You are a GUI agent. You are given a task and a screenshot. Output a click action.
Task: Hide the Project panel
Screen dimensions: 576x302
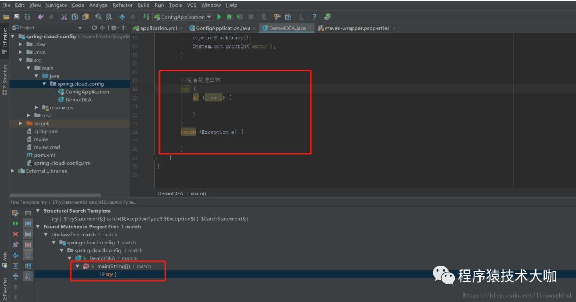125,28
